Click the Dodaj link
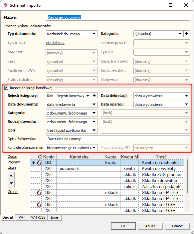 (13, 156)
